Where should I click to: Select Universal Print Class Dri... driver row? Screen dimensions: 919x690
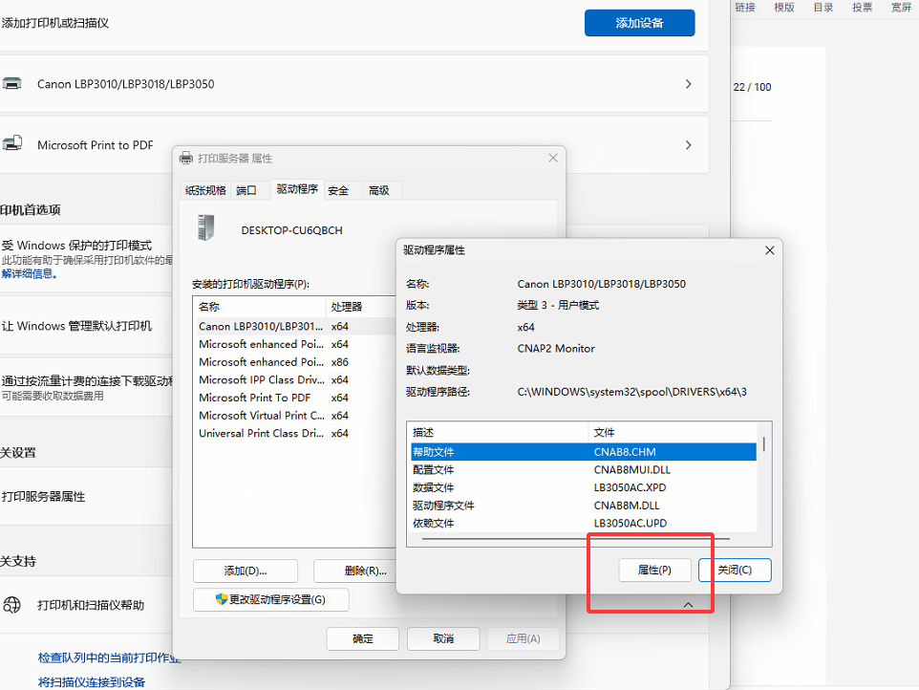296,433
